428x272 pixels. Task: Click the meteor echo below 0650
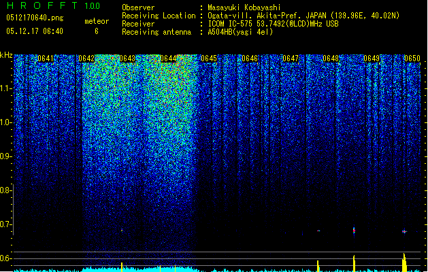click(404, 231)
